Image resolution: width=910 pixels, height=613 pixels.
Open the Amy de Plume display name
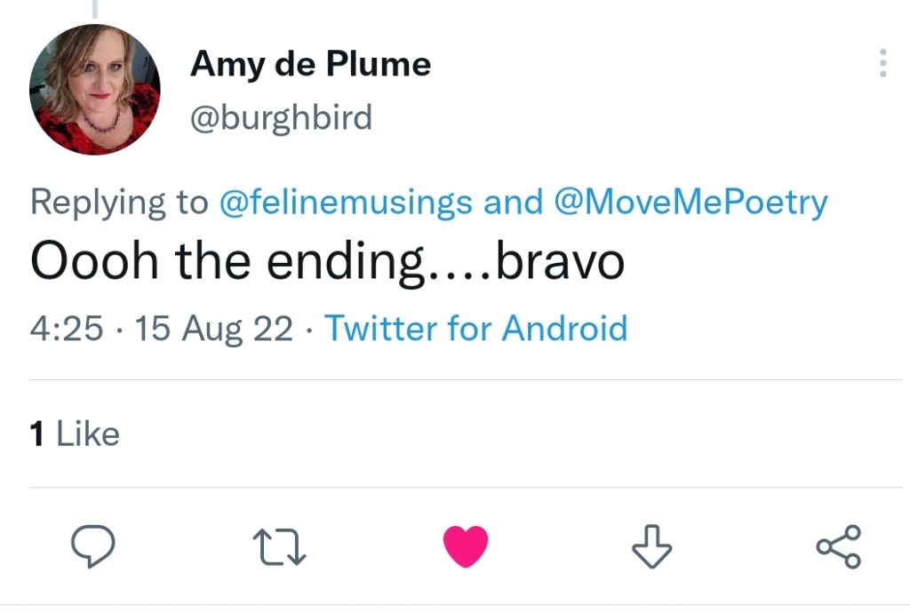(x=310, y=64)
